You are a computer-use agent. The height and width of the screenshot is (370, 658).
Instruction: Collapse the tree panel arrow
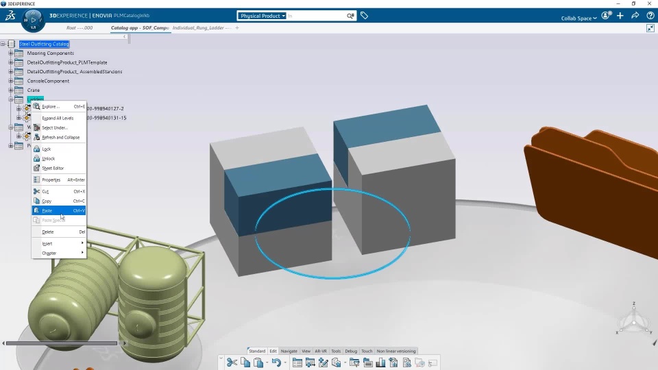tap(124, 37)
